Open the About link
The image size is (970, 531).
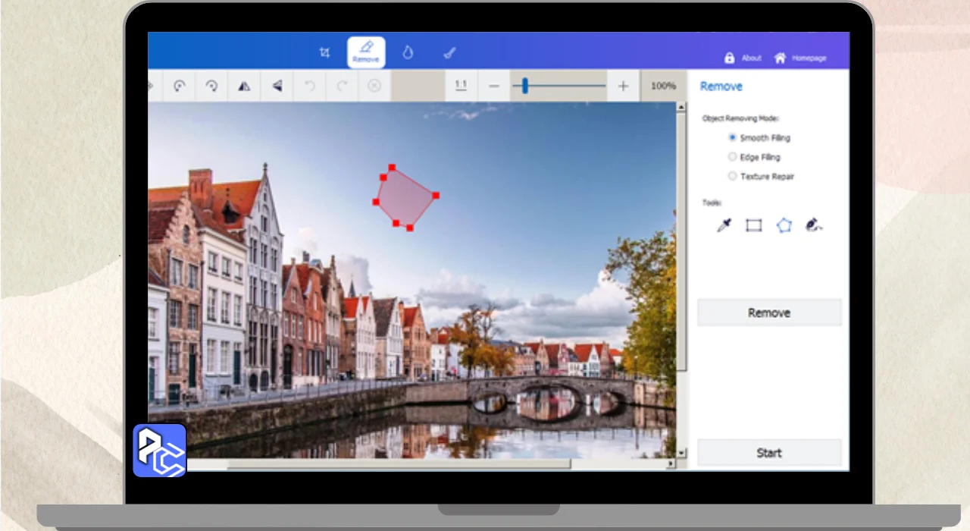pos(743,58)
